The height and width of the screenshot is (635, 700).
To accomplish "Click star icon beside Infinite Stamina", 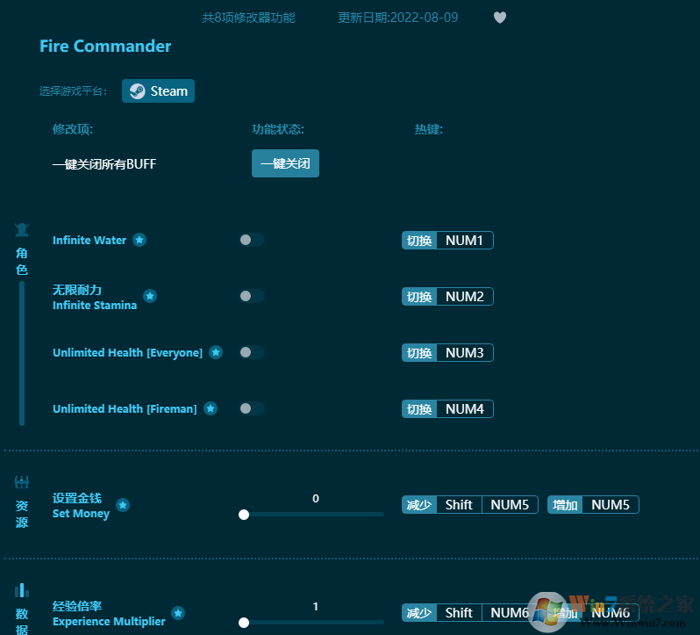I will point(150,296).
